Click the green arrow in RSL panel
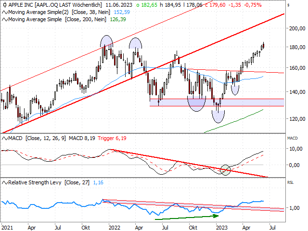Image resolution: width=308 pixels, height=231 pixels. pyautogui.click(x=187, y=217)
